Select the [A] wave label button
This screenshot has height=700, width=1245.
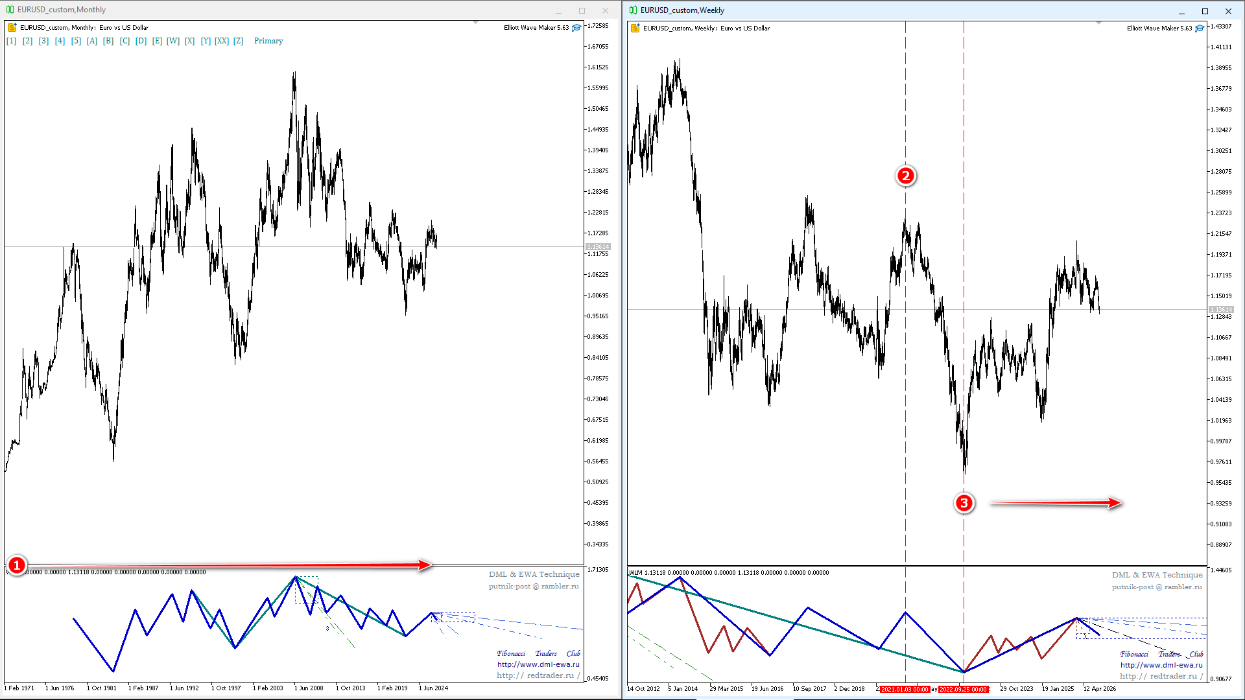pos(92,41)
